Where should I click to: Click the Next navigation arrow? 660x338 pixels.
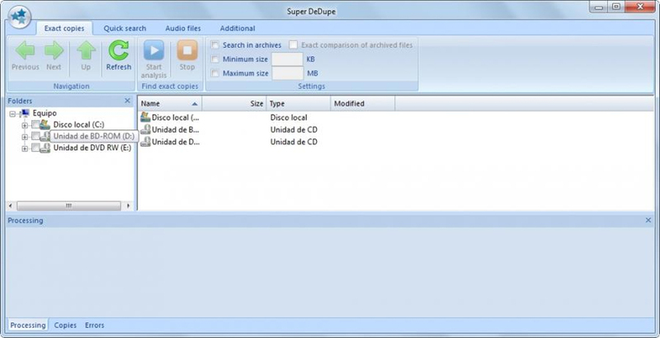point(54,55)
